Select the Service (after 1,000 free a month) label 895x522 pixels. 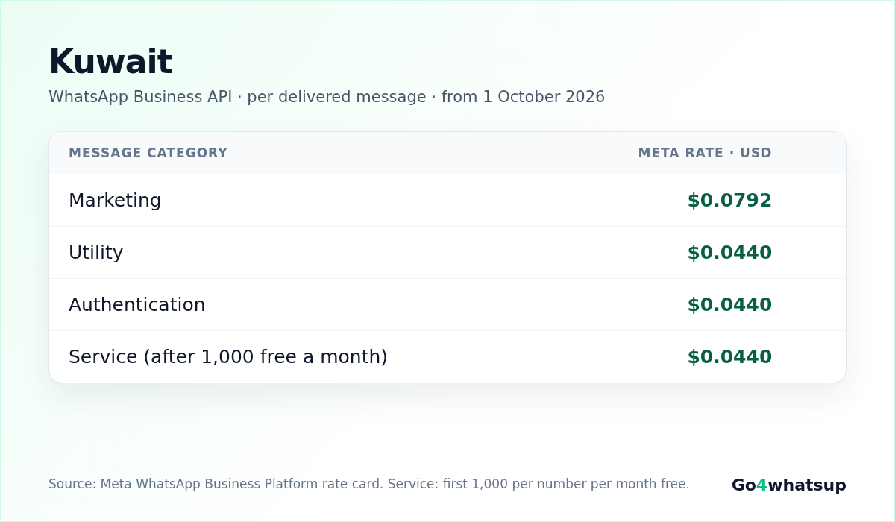[x=228, y=357]
